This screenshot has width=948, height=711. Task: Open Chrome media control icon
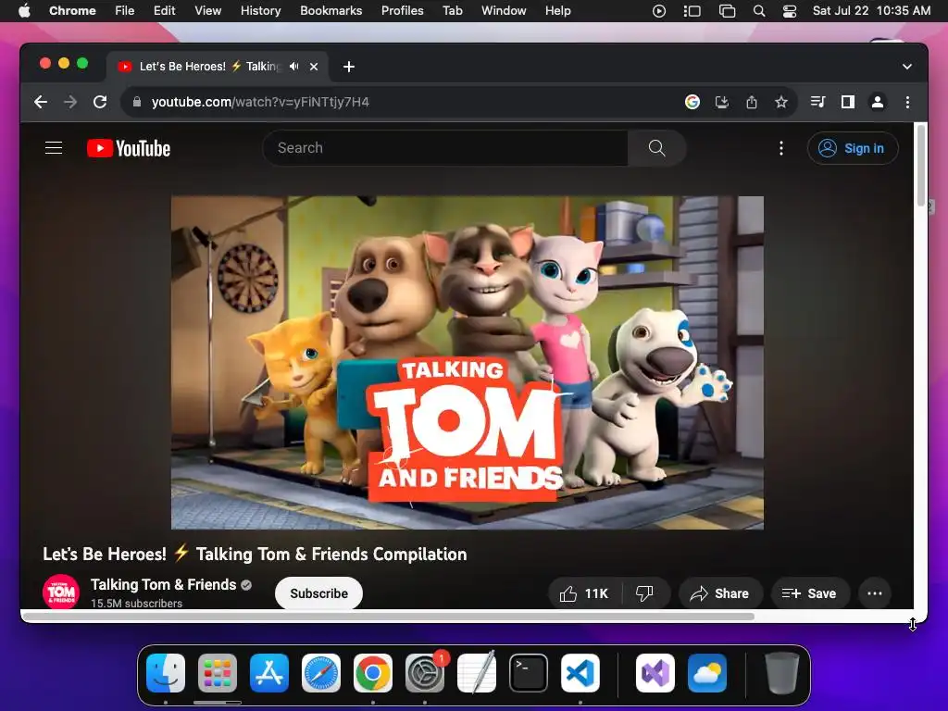818,102
